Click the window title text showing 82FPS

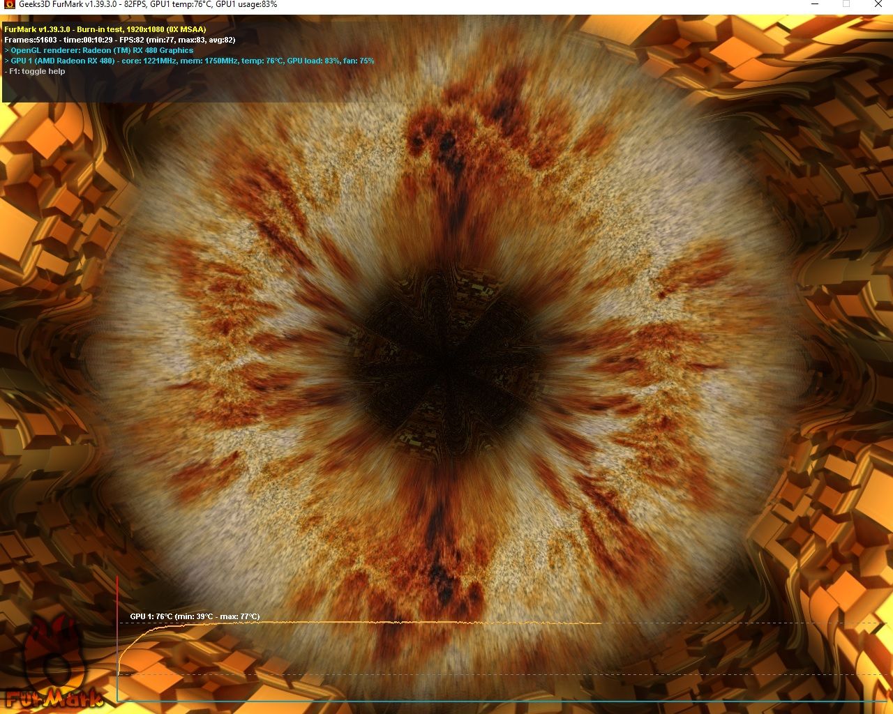(148, 4)
